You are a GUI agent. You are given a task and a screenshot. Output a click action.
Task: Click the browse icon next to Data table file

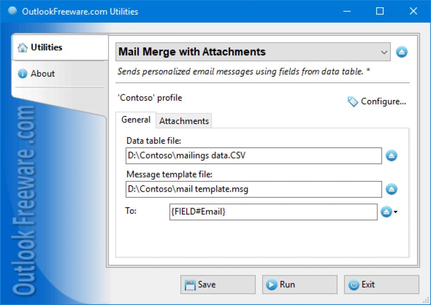391,156
